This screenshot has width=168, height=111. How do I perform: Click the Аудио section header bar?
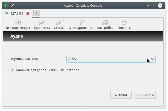pyautogui.click(x=83, y=36)
